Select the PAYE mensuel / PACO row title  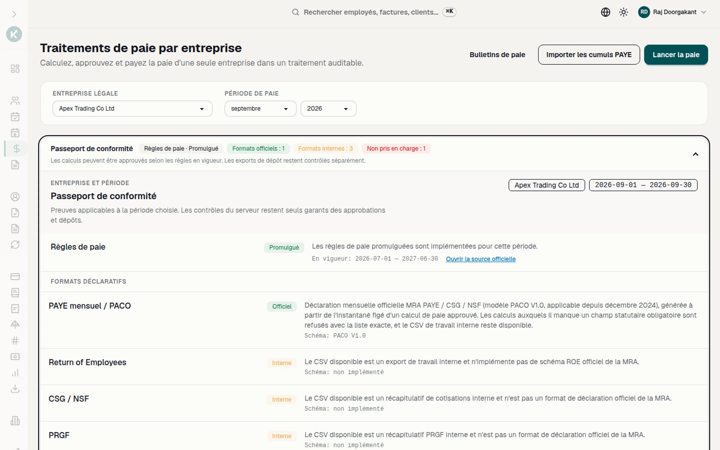pyautogui.click(x=89, y=306)
